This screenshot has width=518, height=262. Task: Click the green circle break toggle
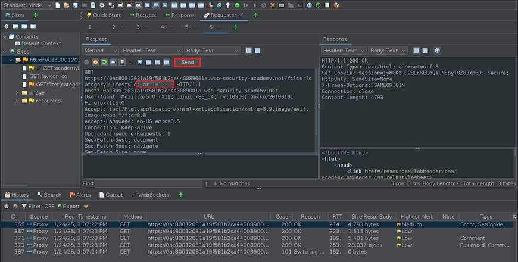click(237, 5)
